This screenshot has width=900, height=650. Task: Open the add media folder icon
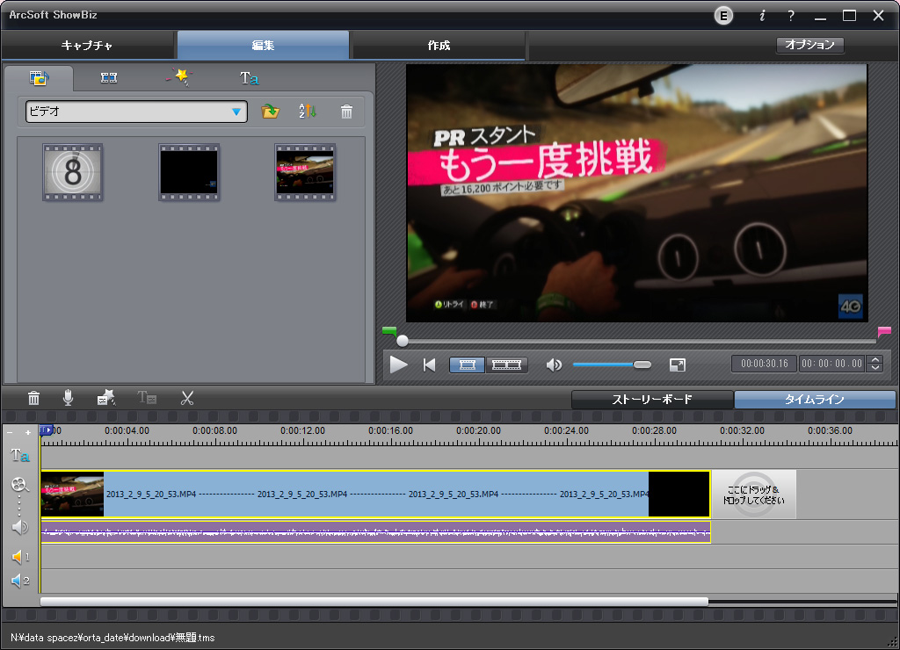[270, 112]
